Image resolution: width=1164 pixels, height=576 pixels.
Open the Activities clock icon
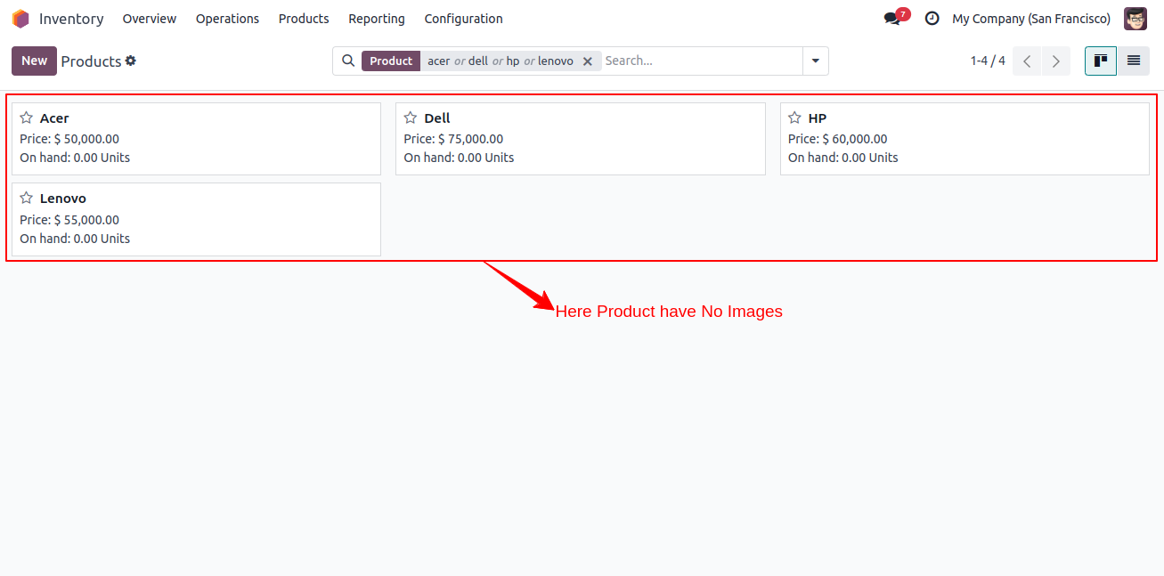coord(932,18)
